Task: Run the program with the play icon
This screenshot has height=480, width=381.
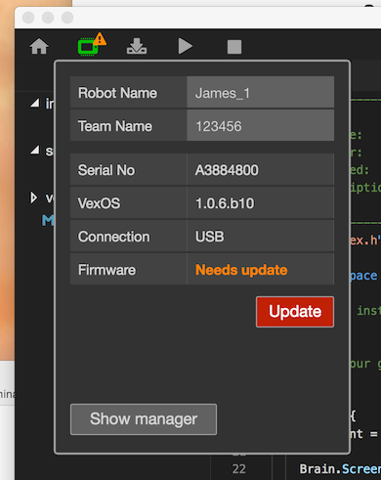Action: tap(186, 46)
